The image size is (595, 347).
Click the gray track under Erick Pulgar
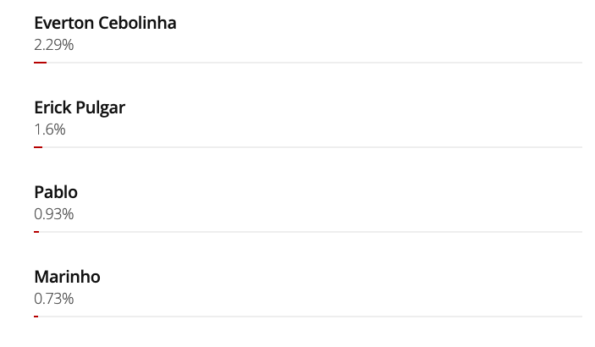[313, 147]
